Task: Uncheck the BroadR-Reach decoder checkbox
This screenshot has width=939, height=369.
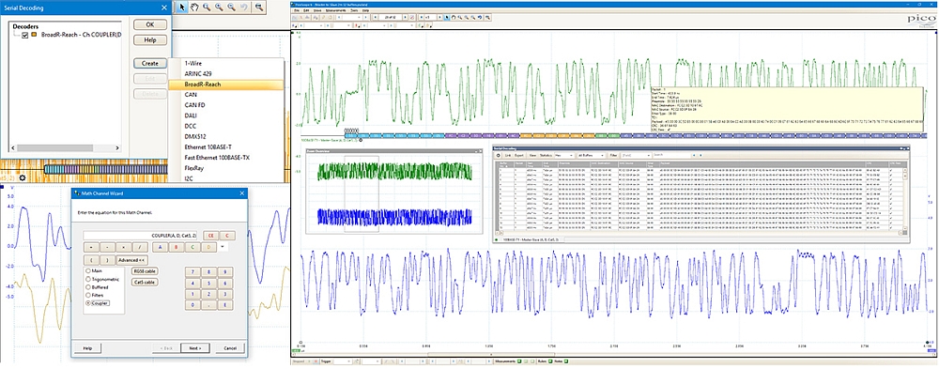Action: [24, 36]
